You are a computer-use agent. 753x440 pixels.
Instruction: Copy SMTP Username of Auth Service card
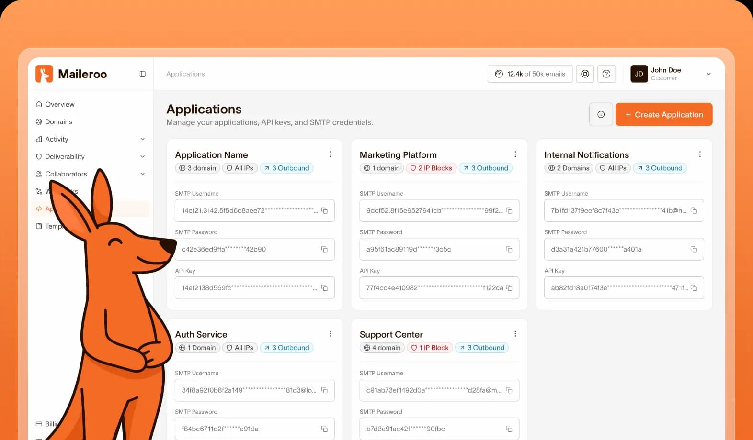click(x=324, y=390)
